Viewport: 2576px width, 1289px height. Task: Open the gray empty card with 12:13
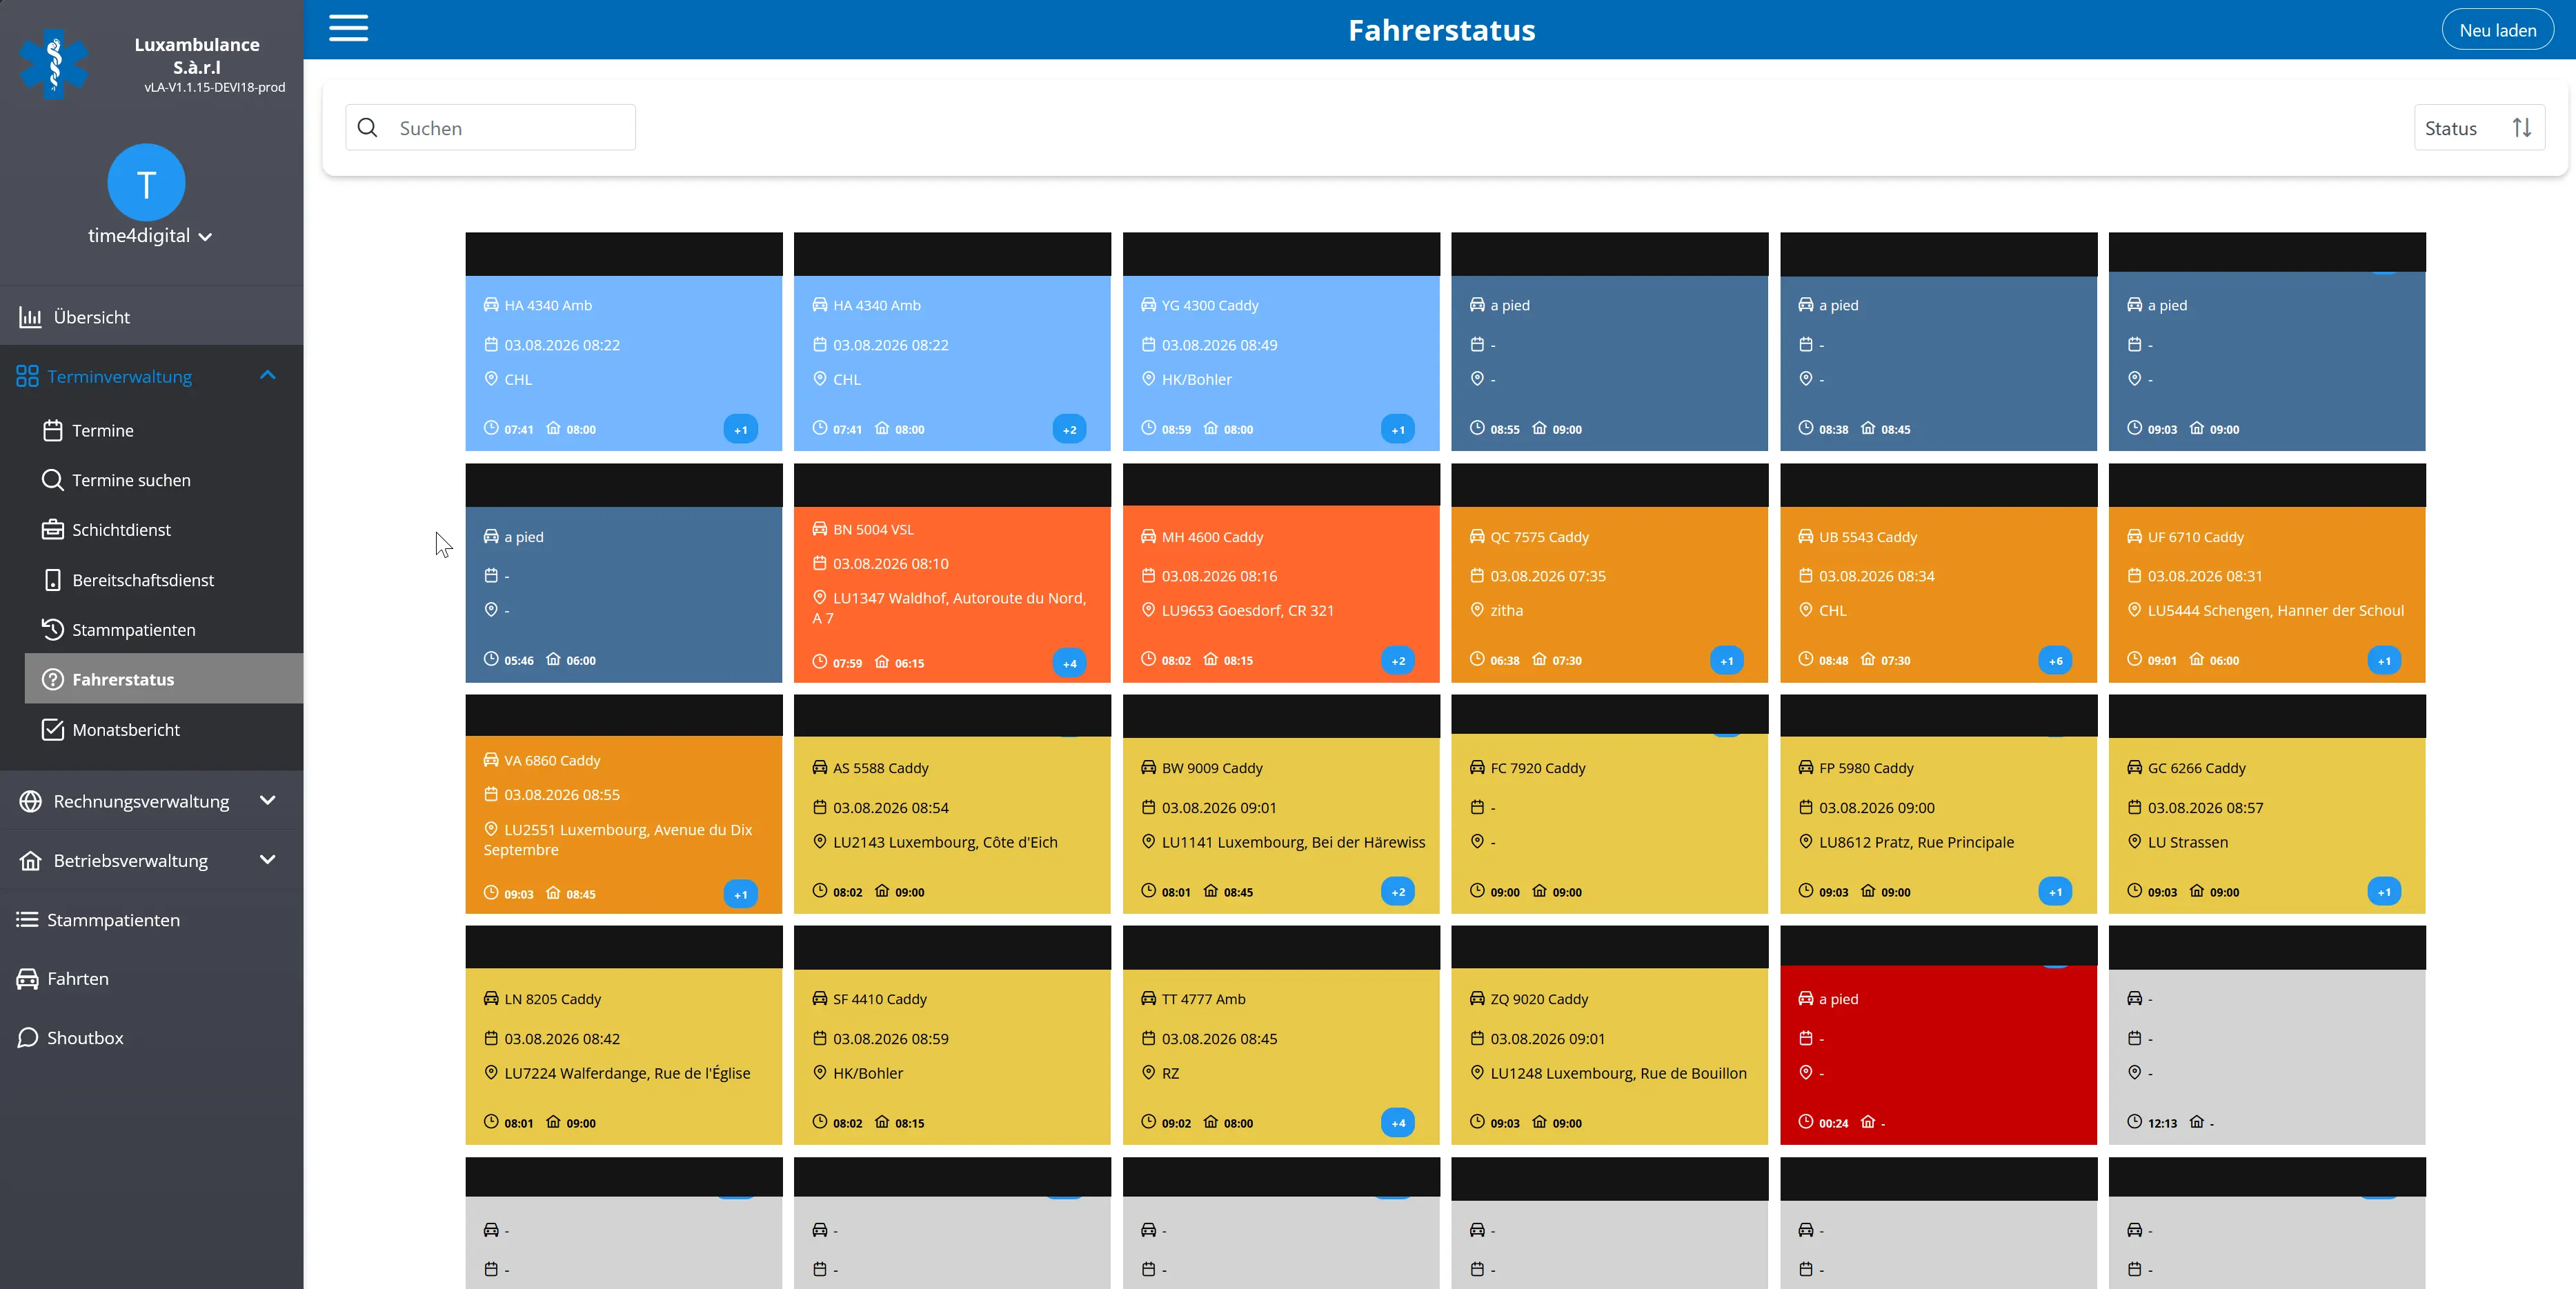pos(2267,1035)
